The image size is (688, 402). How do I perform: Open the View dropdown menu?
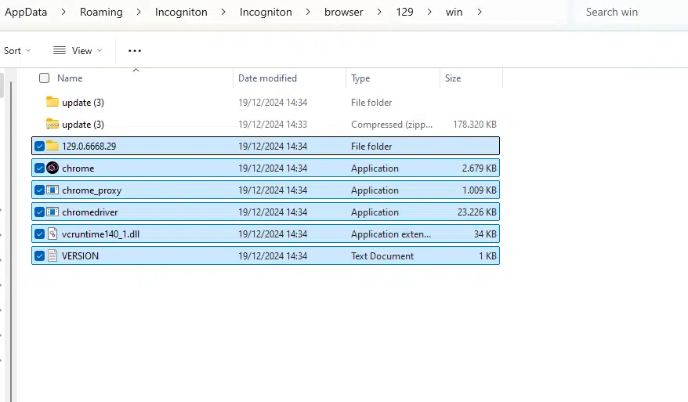click(x=78, y=51)
